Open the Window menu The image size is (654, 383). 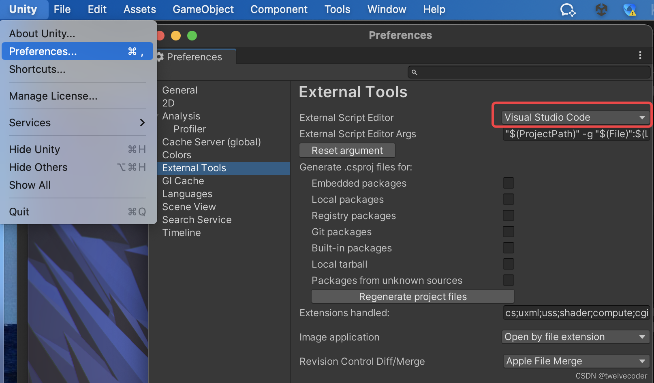[387, 9]
